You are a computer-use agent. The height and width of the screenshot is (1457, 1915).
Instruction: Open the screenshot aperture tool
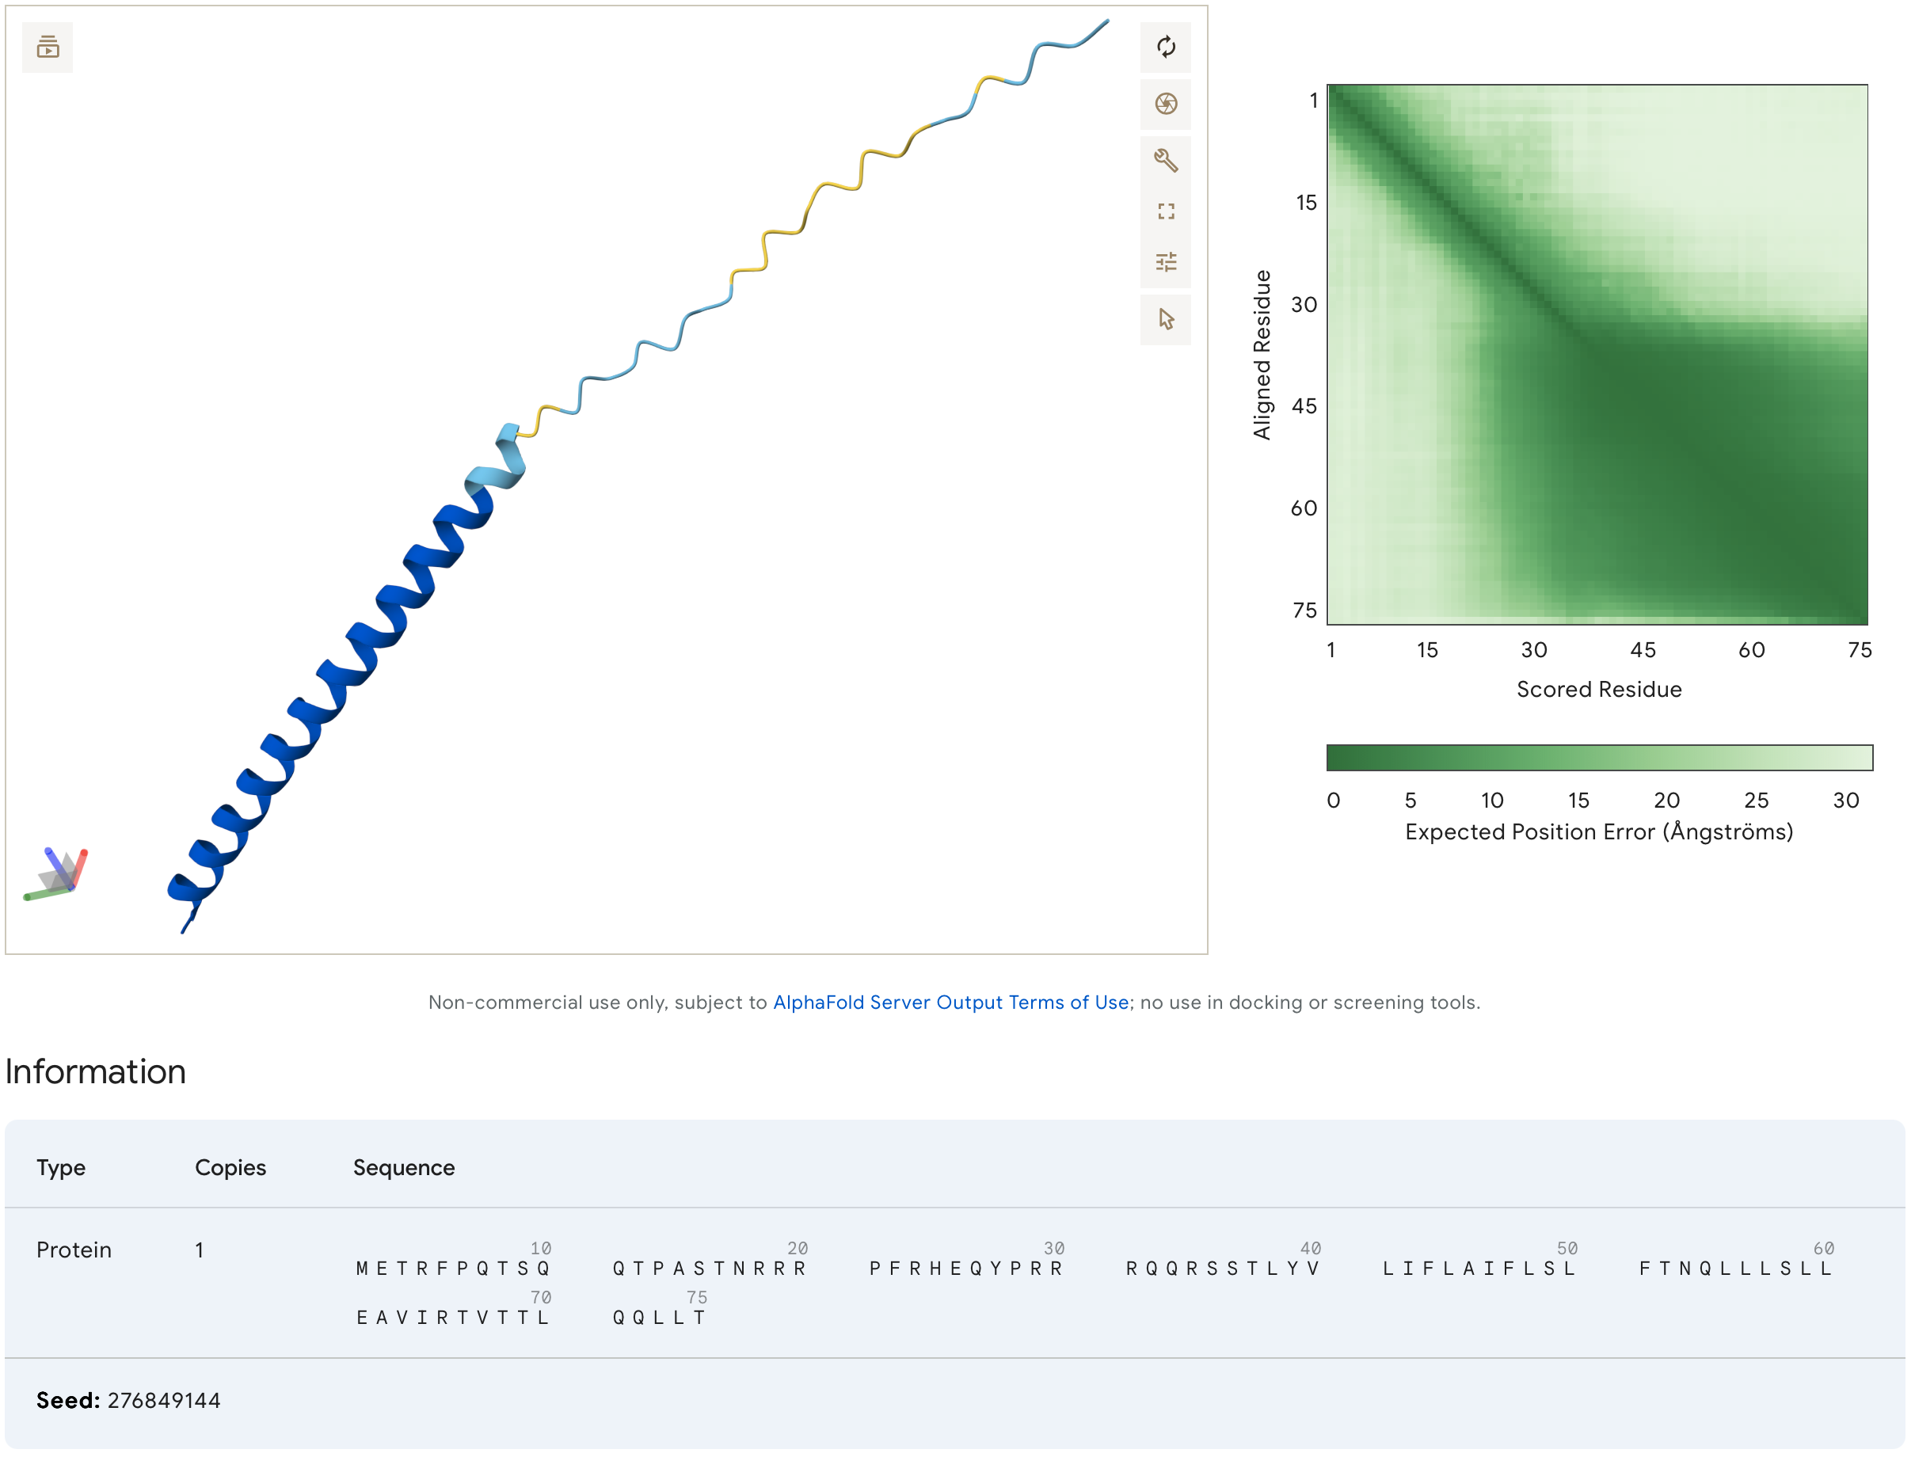(1166, 104)
